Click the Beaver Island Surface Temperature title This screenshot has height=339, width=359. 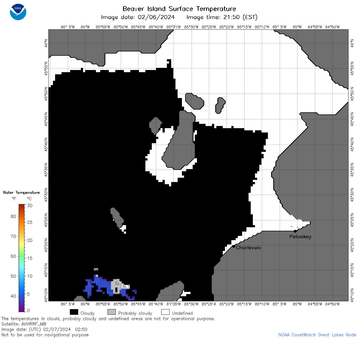point(179,9)
